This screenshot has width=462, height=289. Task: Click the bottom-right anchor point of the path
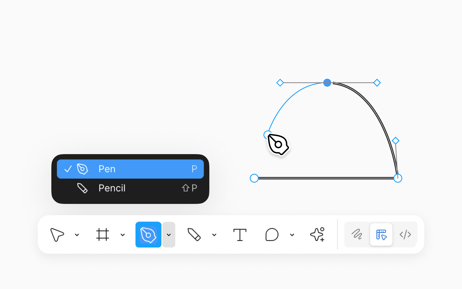tap(398, 178)
